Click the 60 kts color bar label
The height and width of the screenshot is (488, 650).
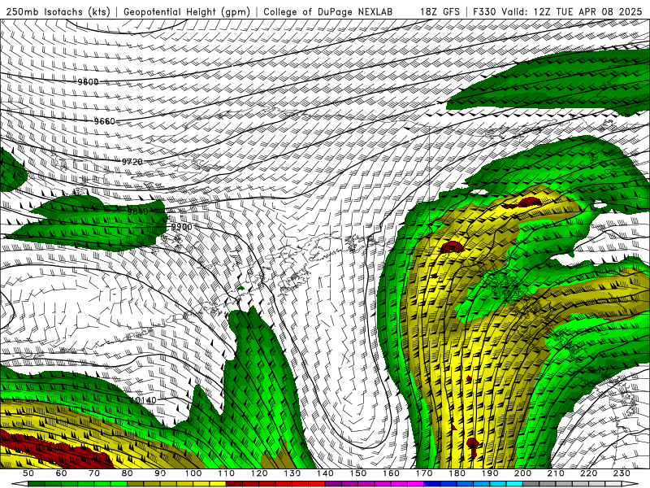[x=62, y=473]
